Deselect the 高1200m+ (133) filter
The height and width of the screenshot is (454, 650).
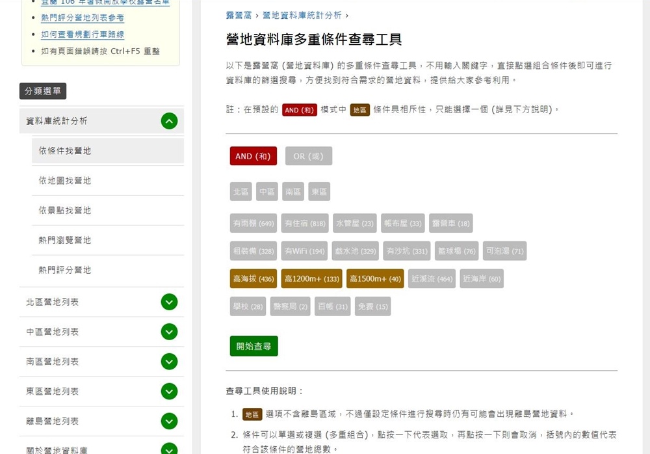point(312,278)
